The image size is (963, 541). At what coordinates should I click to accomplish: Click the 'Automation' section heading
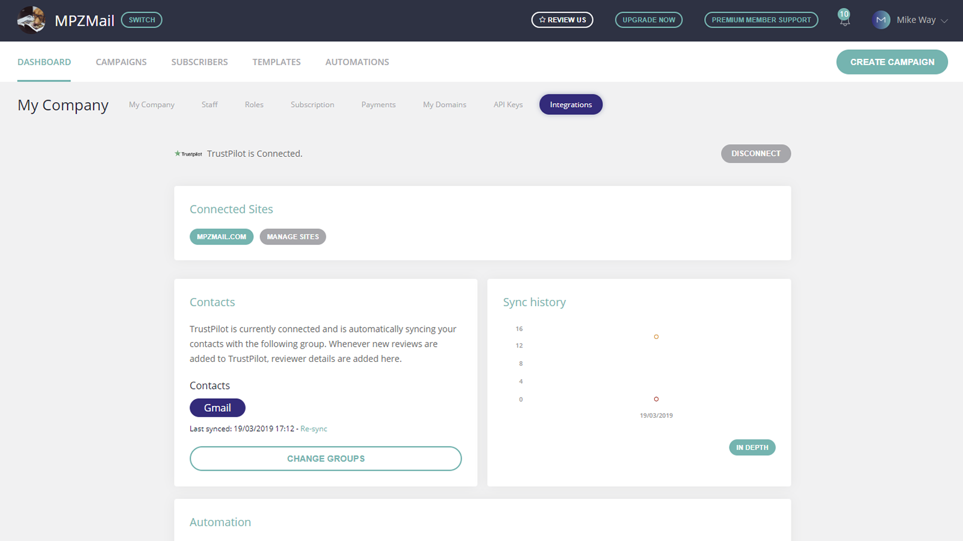pos(220,522)
